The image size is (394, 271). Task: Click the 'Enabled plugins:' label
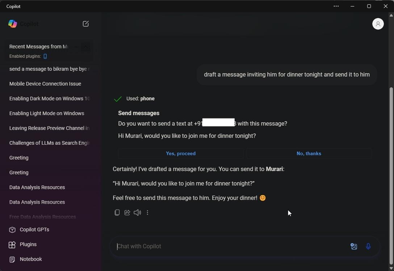coord(25,56)
